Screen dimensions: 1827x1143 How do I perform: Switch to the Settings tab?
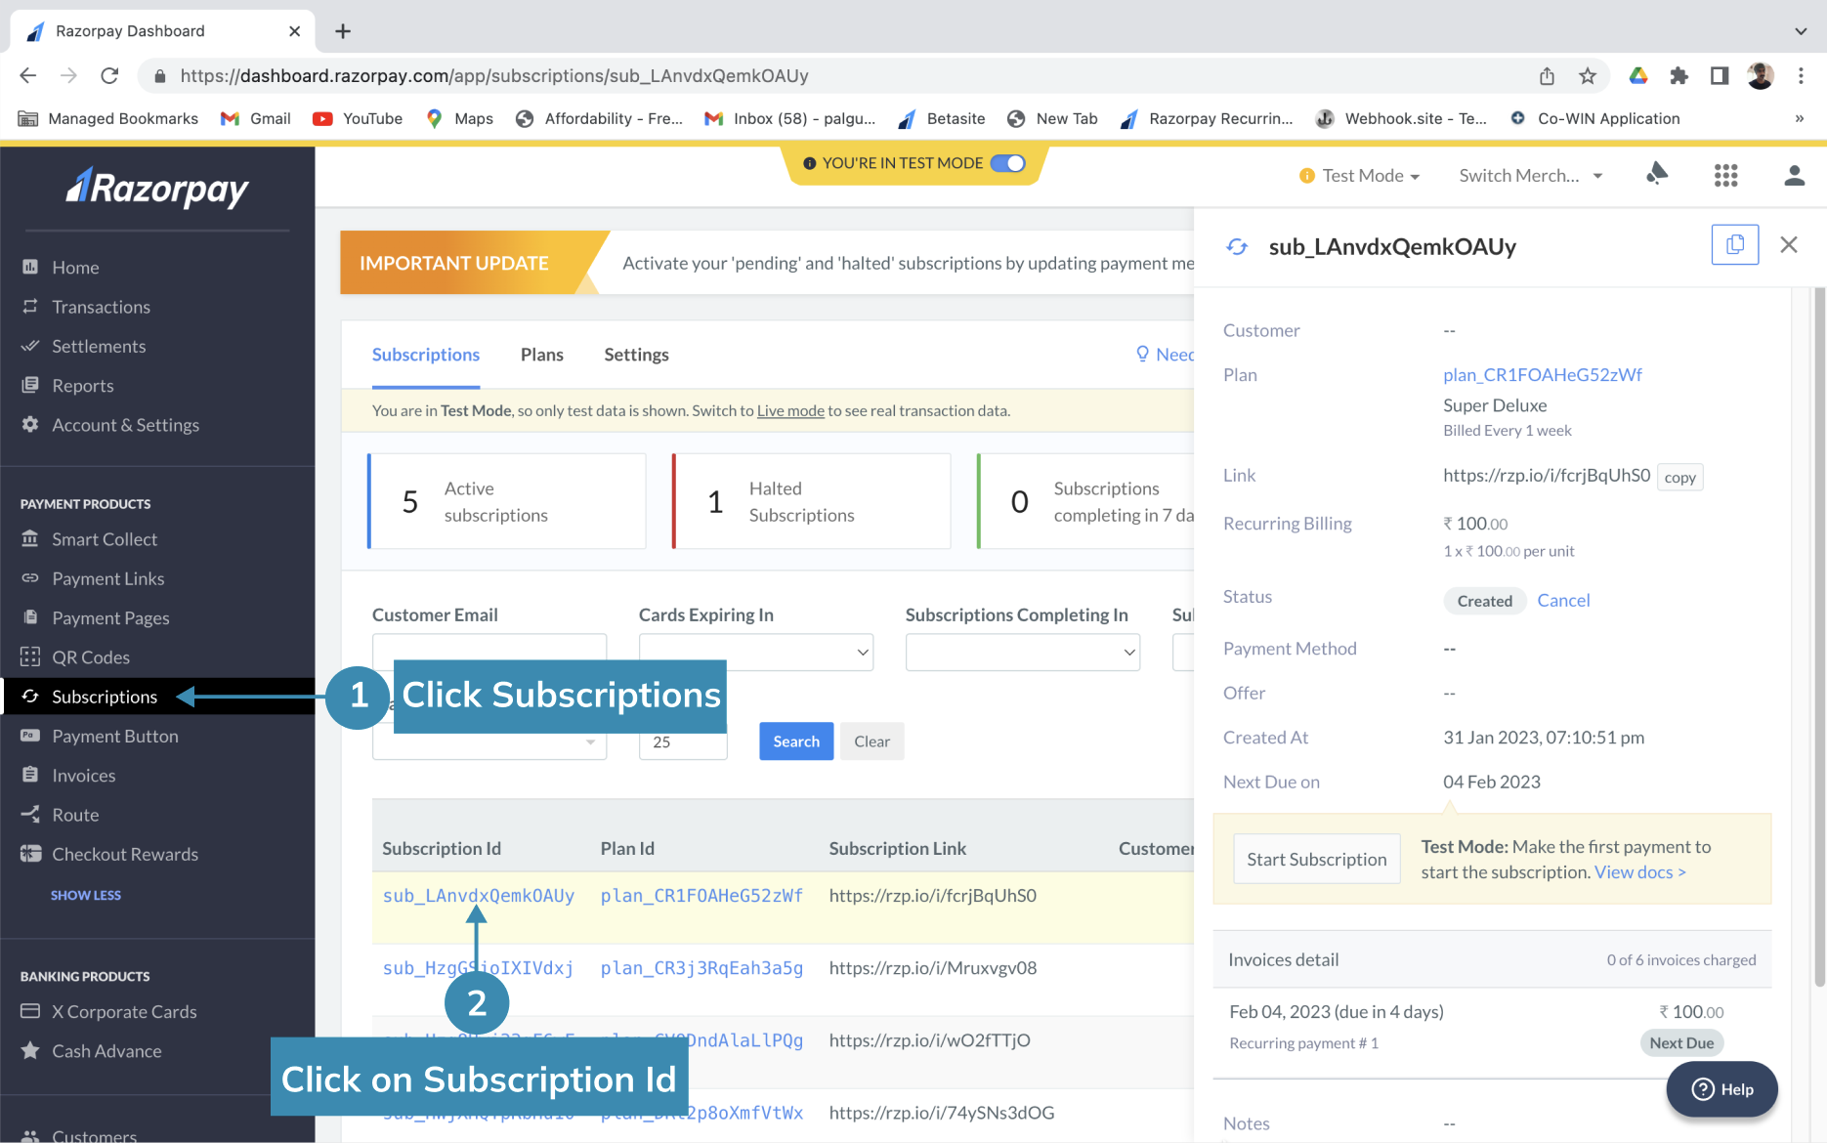coord(636,355)
